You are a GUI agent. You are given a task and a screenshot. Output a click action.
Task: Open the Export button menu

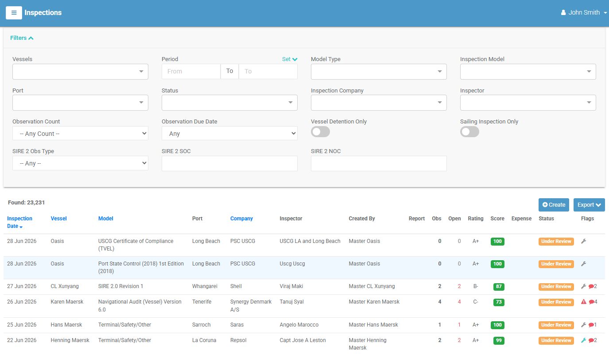(x=589, y=205)
